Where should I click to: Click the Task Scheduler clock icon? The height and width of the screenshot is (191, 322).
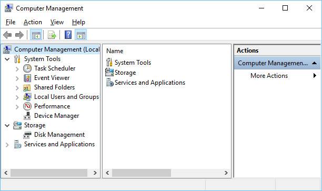pos(27,68)
